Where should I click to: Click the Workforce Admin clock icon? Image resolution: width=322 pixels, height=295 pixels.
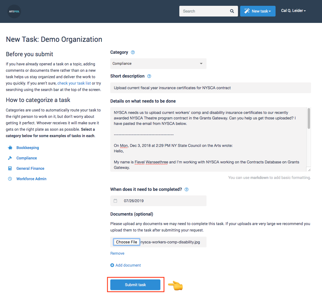(10, 179)
